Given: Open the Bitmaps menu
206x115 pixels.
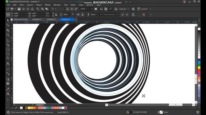Looking at the screenshot, I should click(x=57, y=5).
